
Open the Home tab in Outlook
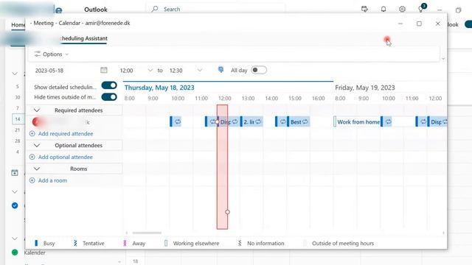(18, 25)
